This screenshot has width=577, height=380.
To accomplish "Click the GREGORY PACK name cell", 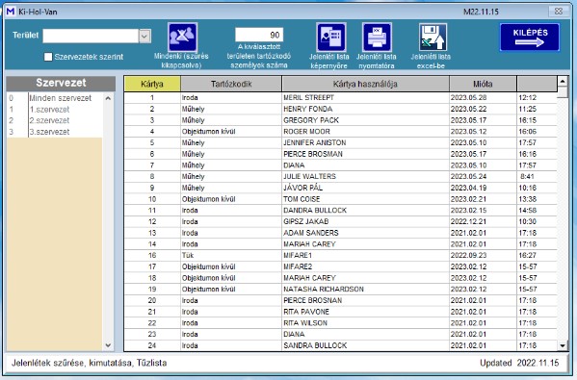I will coord(365,120).
